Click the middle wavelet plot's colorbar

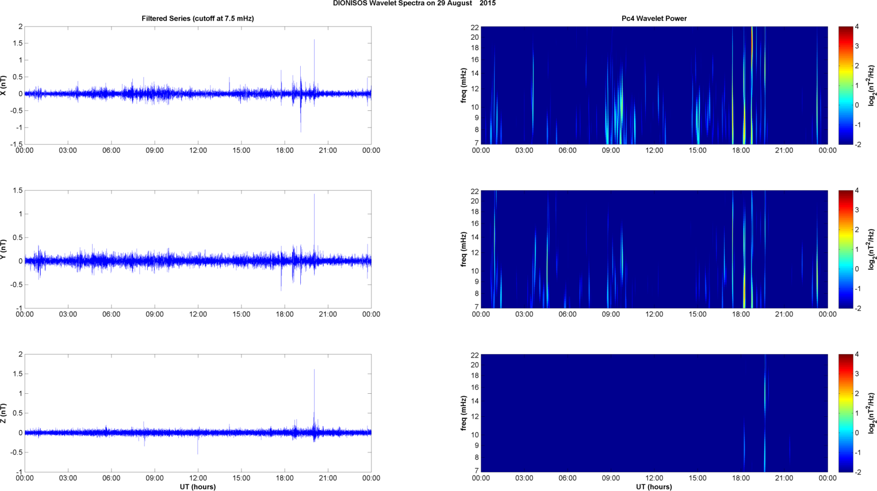[845, 249]
